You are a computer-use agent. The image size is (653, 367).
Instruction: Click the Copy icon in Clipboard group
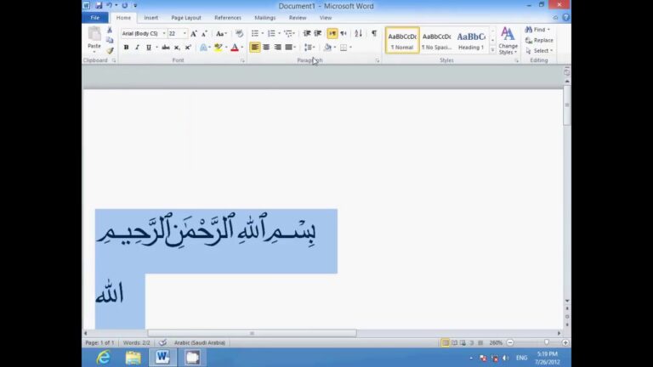tap(110, 41)
